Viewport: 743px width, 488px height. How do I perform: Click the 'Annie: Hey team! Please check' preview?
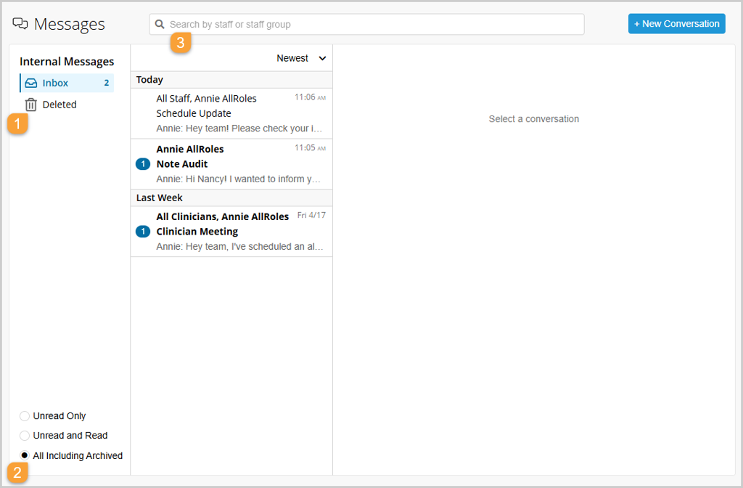click(x=239, y=129)
